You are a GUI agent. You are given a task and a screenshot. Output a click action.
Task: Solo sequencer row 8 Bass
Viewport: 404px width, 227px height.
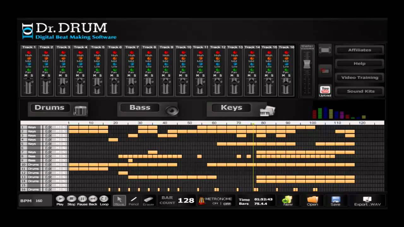64,156
